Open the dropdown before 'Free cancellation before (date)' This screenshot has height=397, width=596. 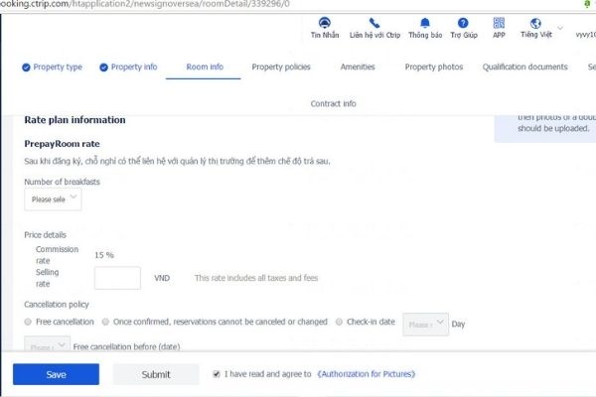(x=47, y=344)
